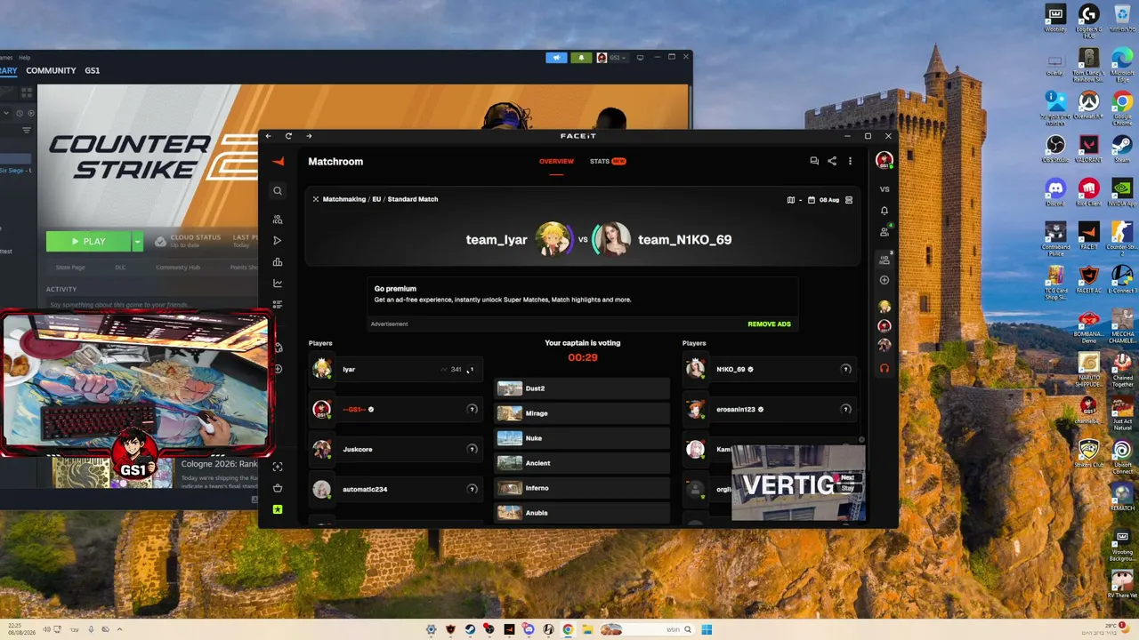This screenshot has width=1139, height=640.
Task: Open the GS1 account dropdown in Steam
Action: pos(611,58)
